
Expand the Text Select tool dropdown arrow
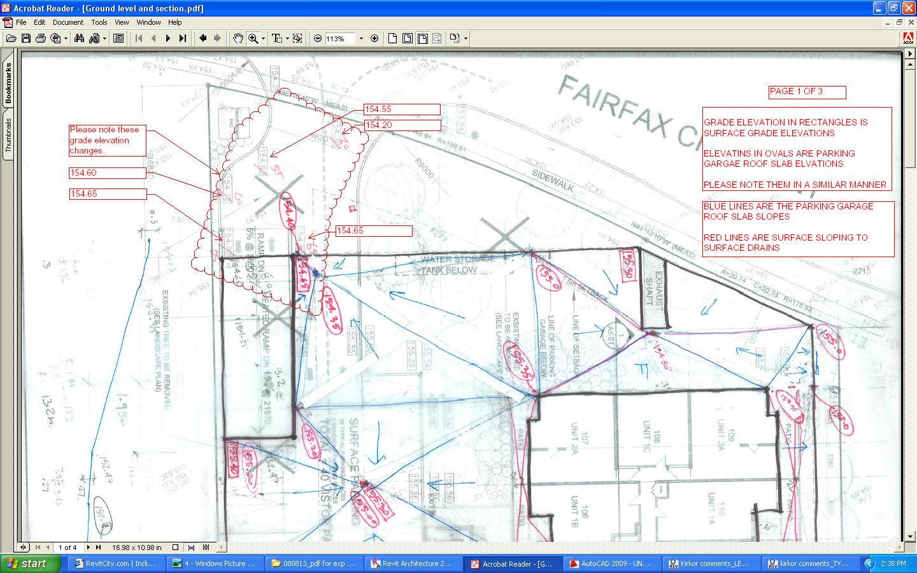287,38
